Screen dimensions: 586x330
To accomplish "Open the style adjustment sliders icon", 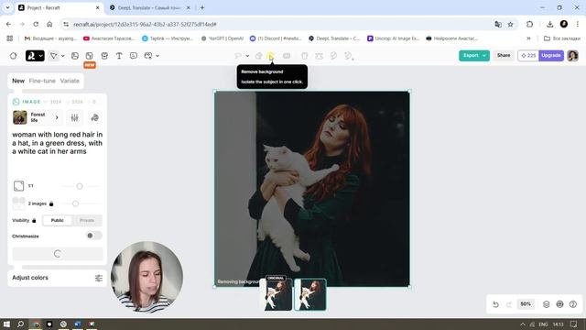I will tap(75, 118).
